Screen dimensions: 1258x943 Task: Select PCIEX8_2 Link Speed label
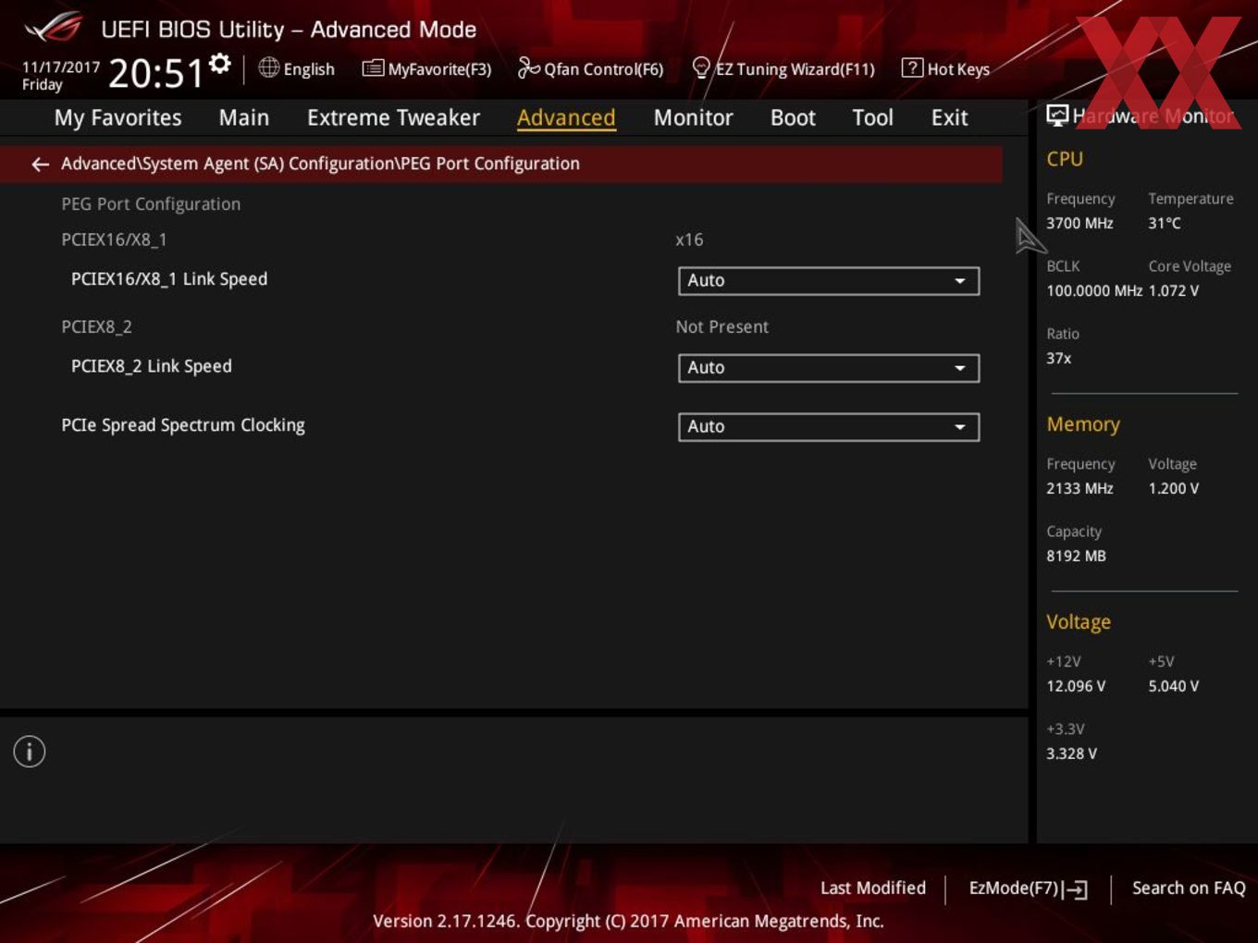(x=152, y=366)
